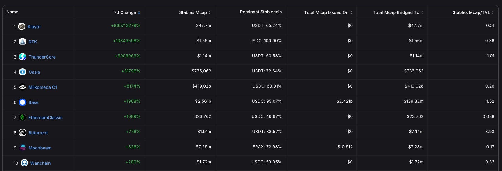Click the DFK chain logo icon
Screen dimensions: 502x171
point(23,42)
